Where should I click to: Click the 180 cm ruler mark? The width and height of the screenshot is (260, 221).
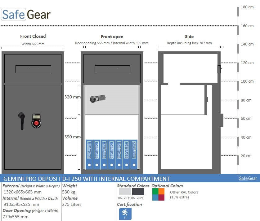247,7
